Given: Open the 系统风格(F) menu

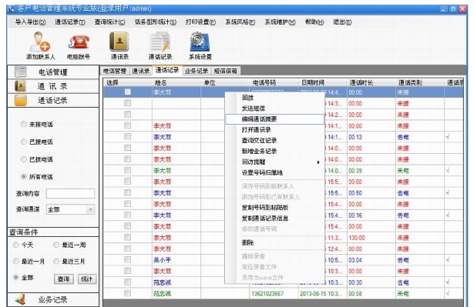Looking at the screenshot, I should click(x=240, y=22).
